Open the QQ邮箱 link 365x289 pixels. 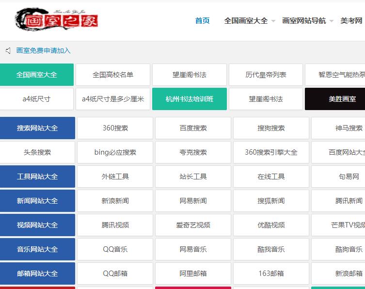pyautogui.click(x=115, y=273)
